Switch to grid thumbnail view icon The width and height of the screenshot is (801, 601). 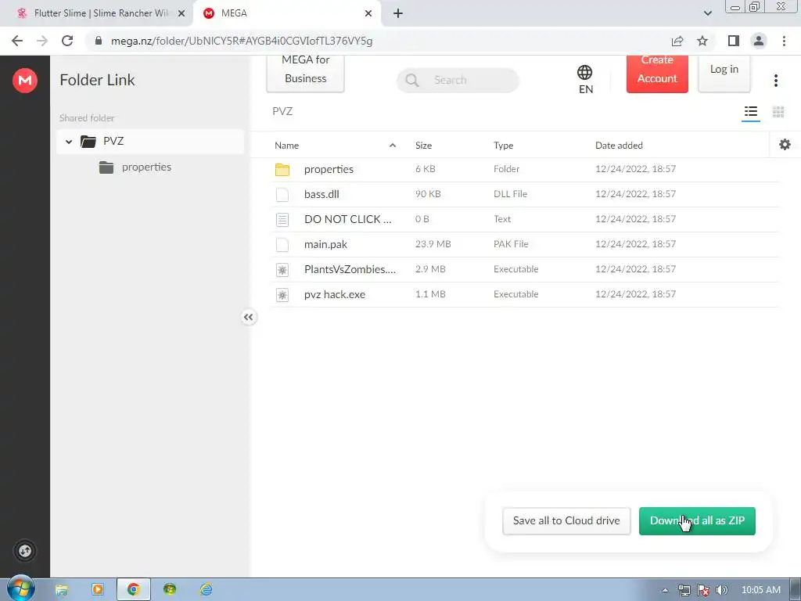point(778,111)
